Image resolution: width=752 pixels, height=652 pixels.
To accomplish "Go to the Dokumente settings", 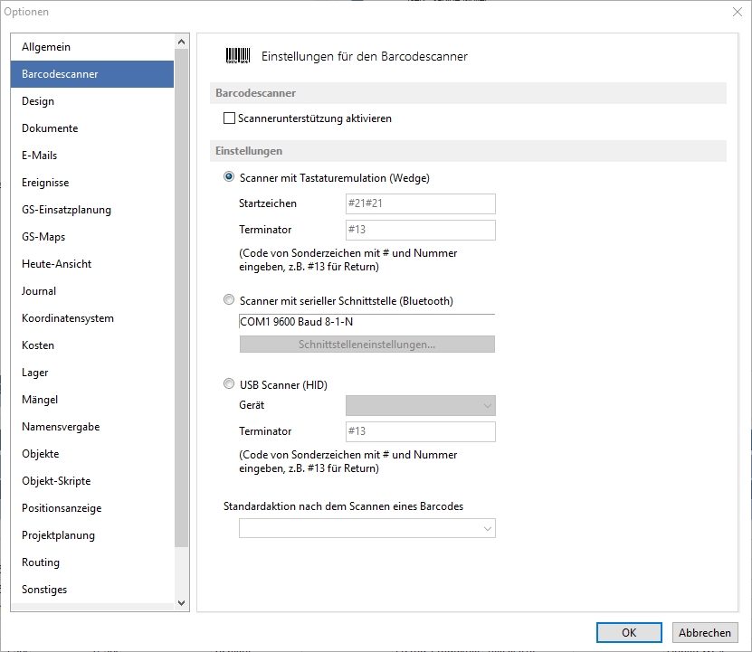I will [x=92, y=128].
